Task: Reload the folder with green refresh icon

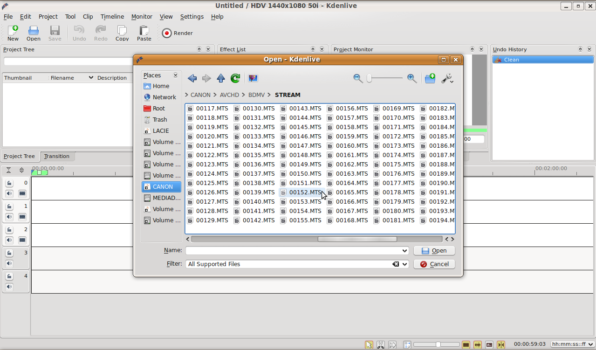Action: [235, 78]
